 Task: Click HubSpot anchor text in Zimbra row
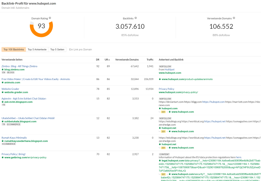click(x=169, y=70)
